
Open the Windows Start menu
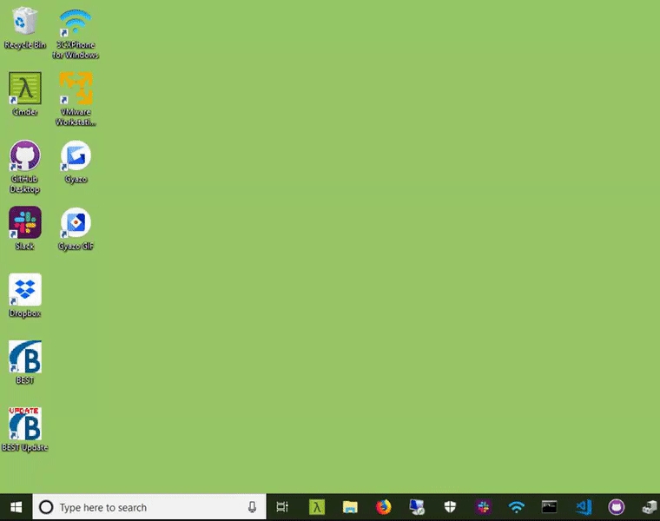tap(16, 507)
